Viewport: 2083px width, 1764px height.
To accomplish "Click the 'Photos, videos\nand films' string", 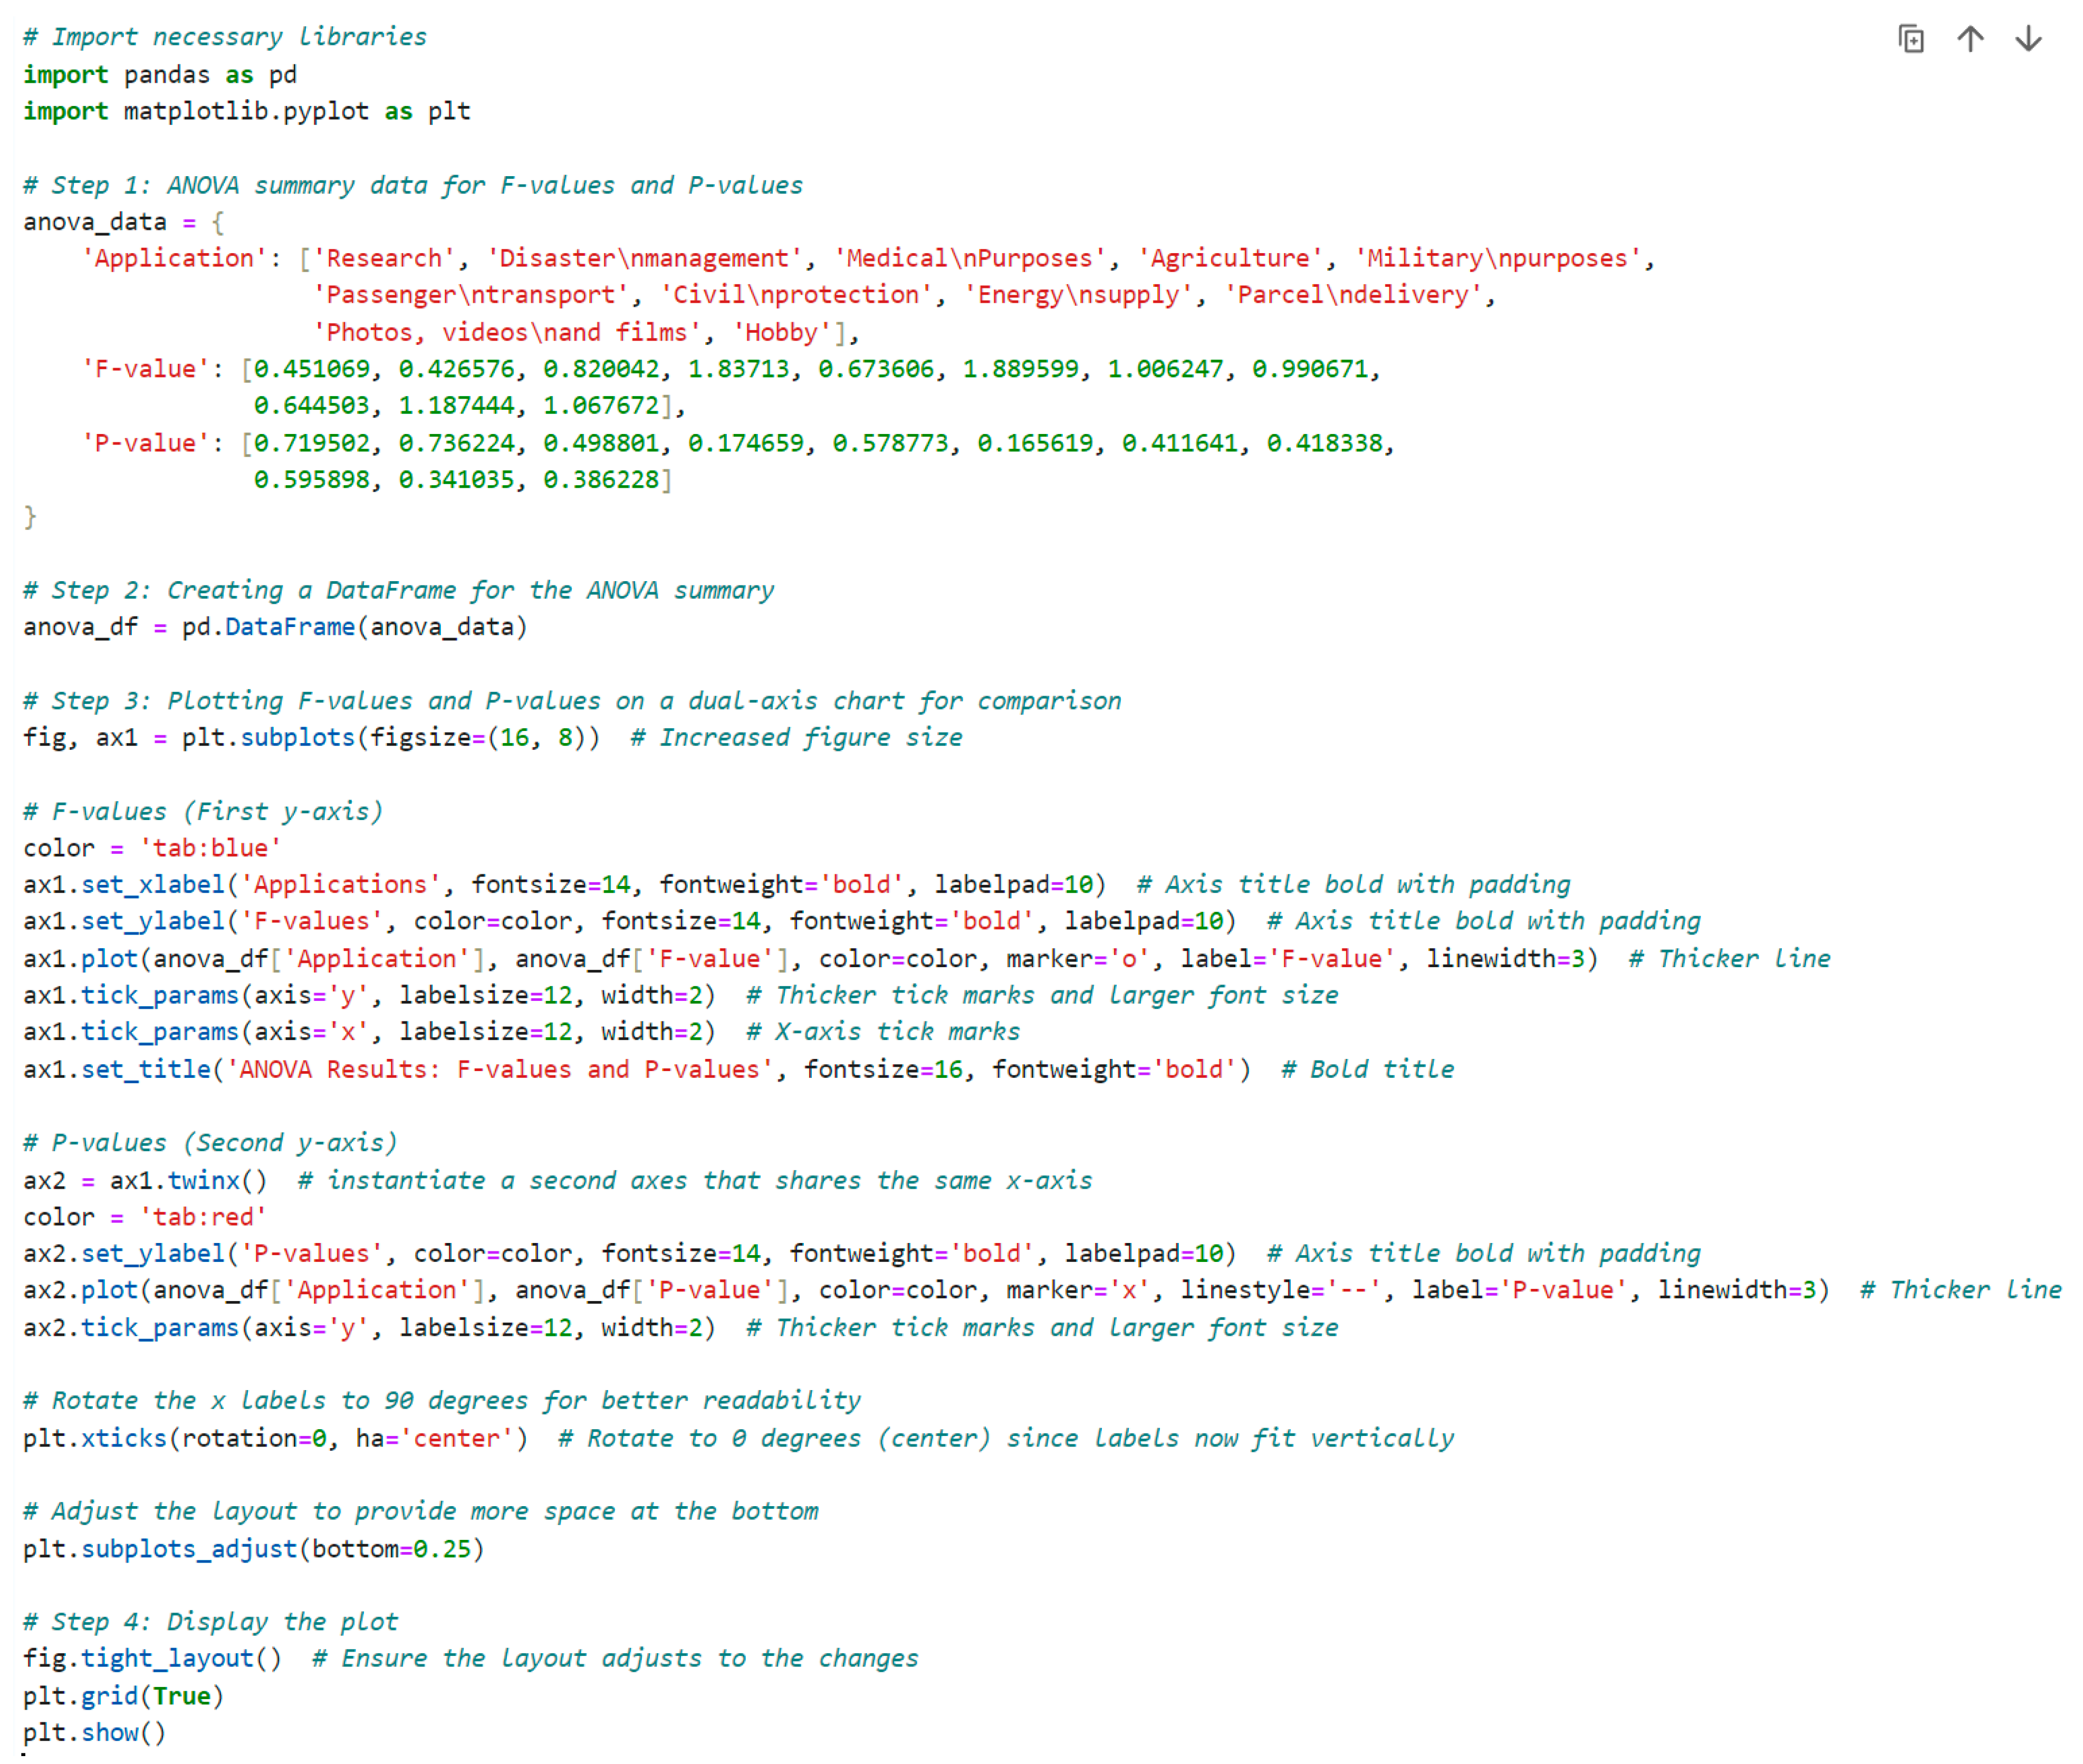I will (x=508, y=333).
